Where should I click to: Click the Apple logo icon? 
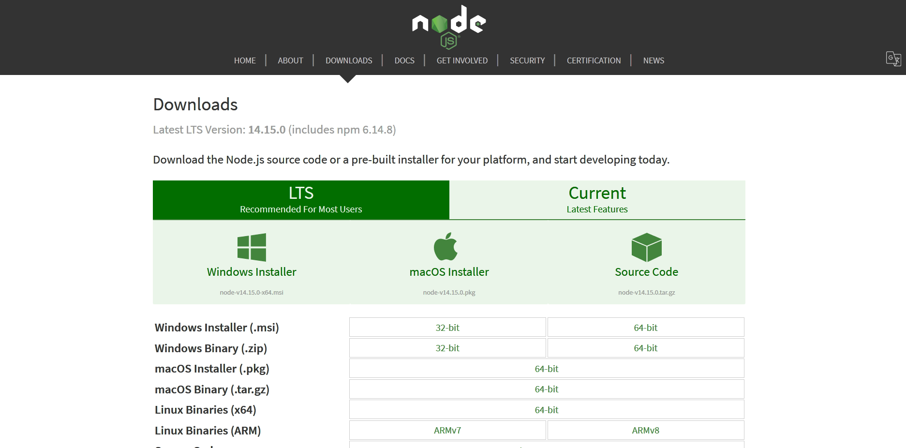(446, 246)
